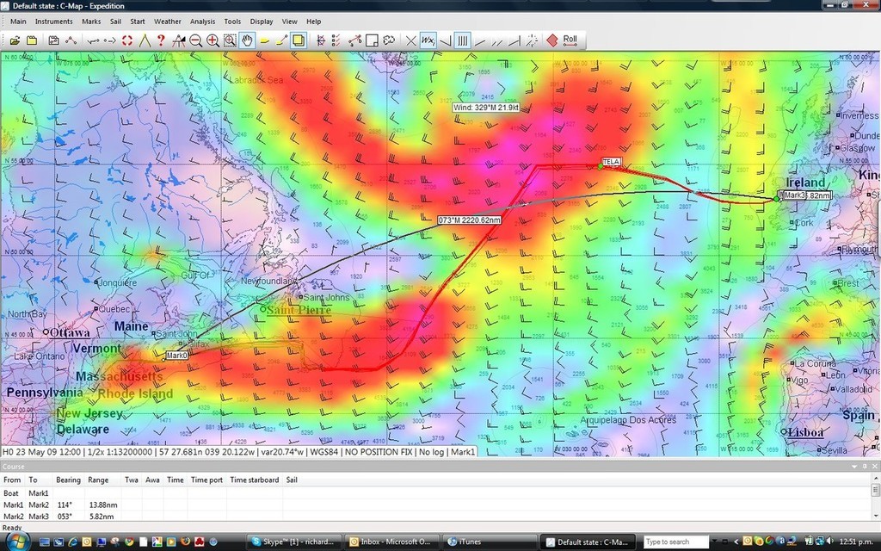Click the 073°M 2220.62nm route label
Viewport: 881px width, 551px height.
469,220
